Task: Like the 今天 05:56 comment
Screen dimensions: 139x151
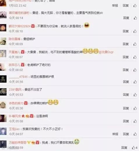Action: [135, 82]
